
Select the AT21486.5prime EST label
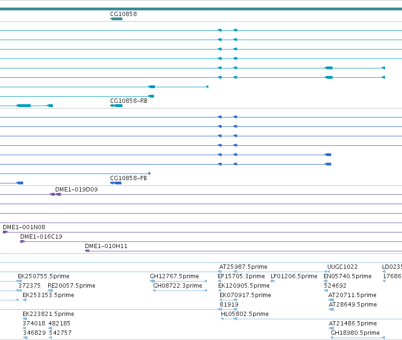[x=353, y=323]
